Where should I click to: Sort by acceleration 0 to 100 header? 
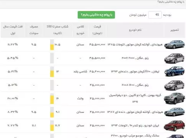pyautogui.click(x=58, y=30)
